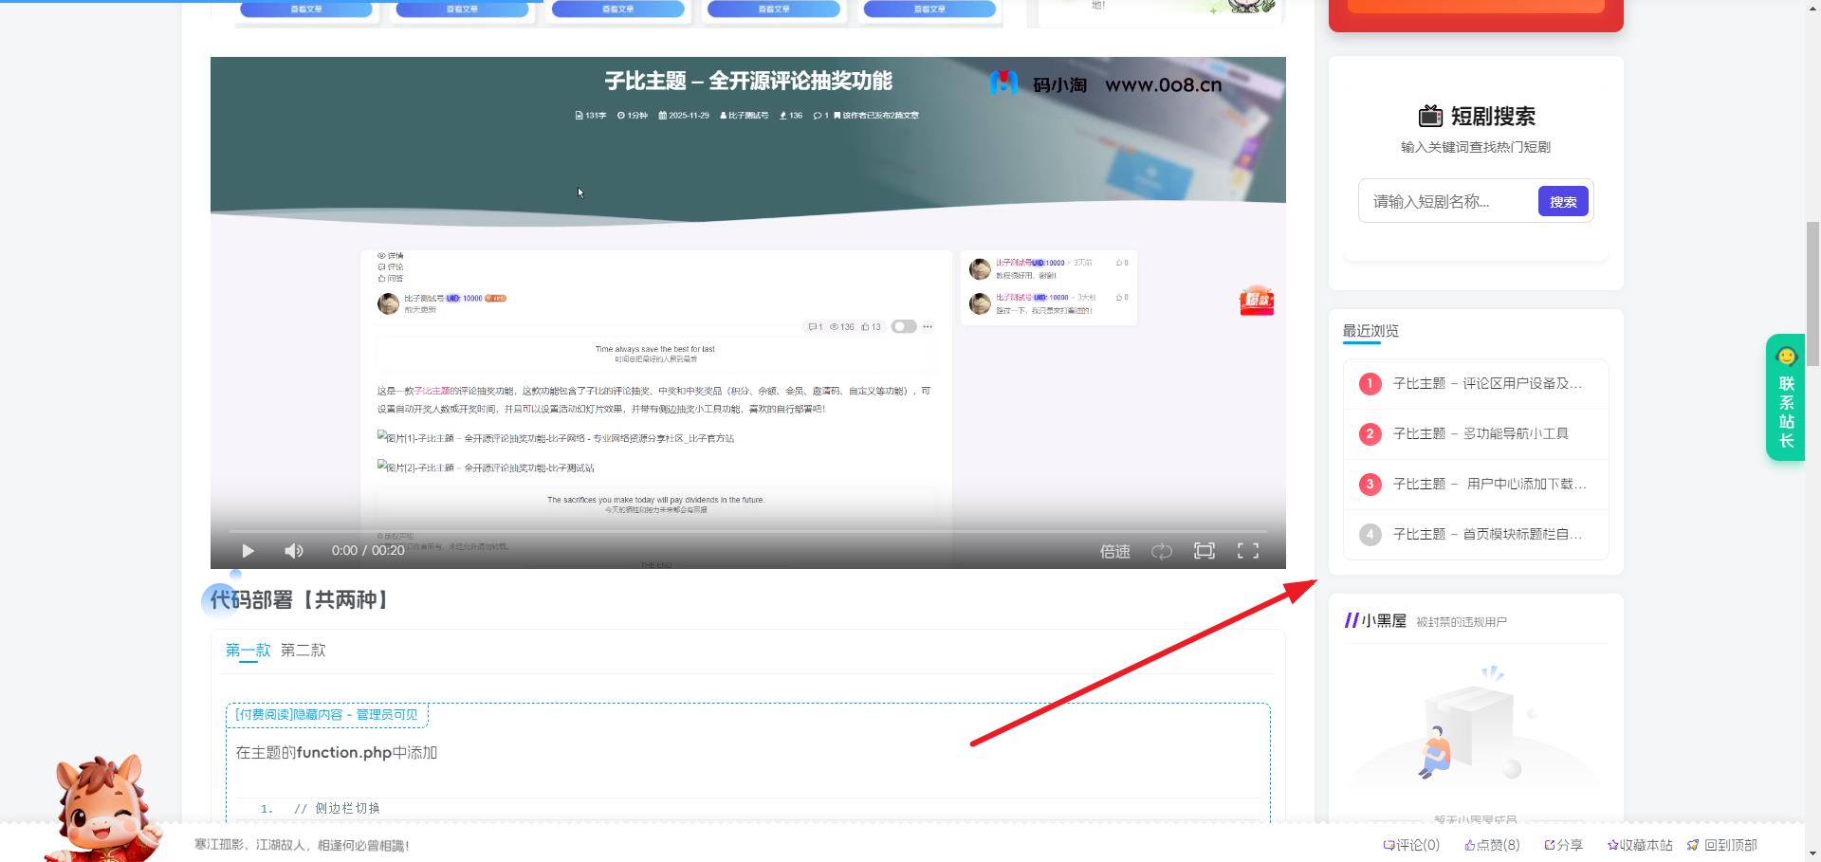The width and height of the screenshot is (1821, 862).
Task: Click the empty-state box illustration in 小黑屋
Action: point(1475,725)
